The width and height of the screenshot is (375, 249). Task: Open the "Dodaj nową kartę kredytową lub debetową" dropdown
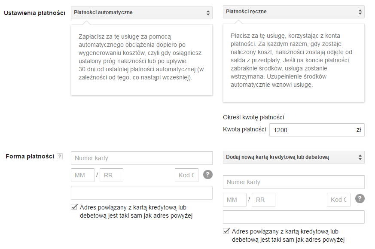point(293,158)
